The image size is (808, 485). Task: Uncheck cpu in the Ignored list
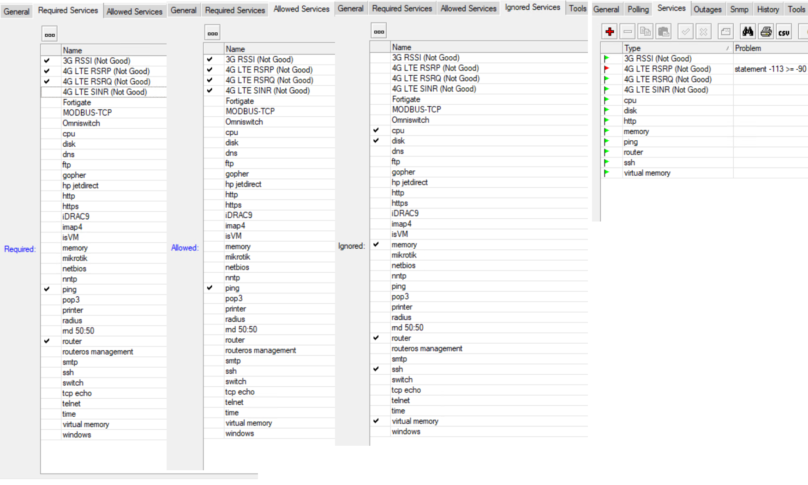pyautogui.click(x=377, y=130)
